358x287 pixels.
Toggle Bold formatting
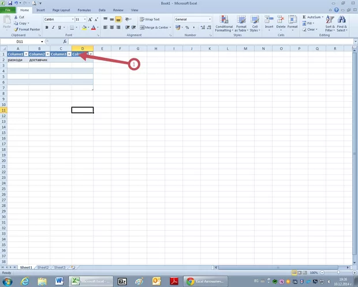pyautogui.click(x=47, y=28)
